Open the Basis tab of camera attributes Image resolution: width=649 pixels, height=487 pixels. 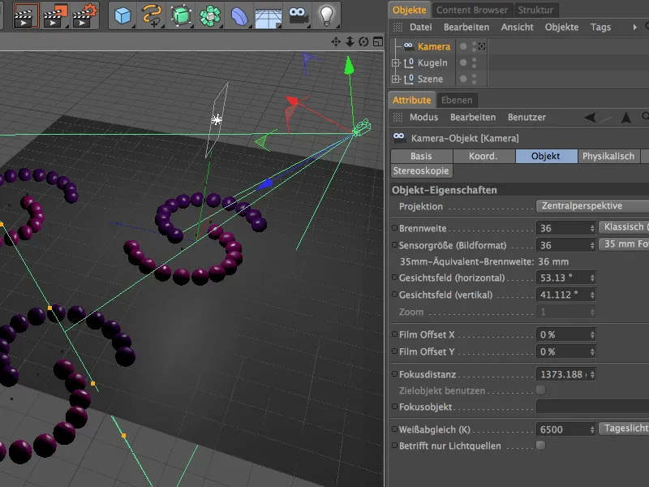click(x=421, y=156)
